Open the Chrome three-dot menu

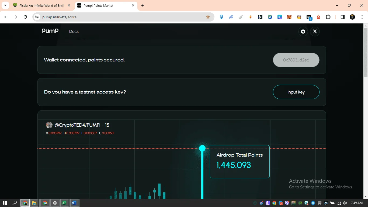tap(362, 17)
